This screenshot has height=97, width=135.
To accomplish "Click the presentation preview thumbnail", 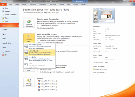I will pos(104,16).
